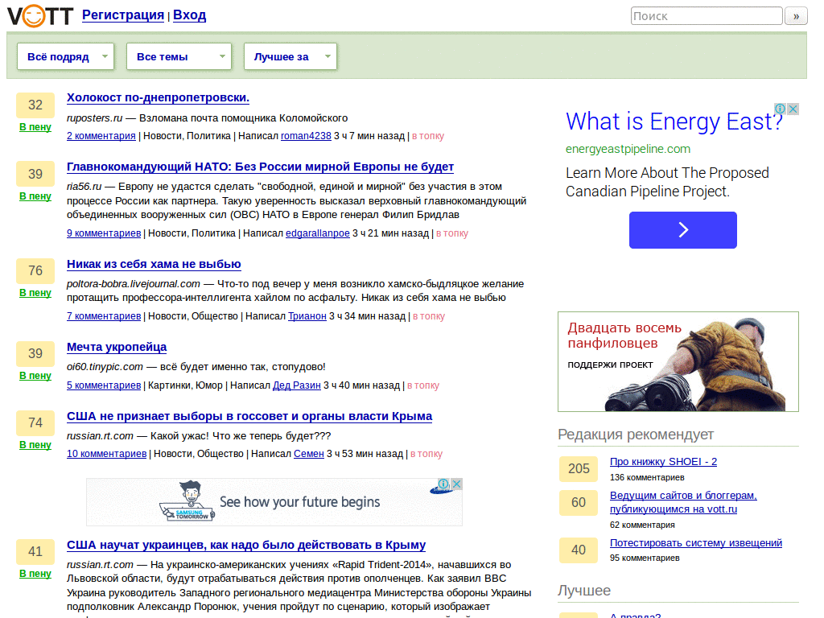The height and width of the screenshot is (618, 824).
Task: Click What is Energy East headline
Action: click(x=674, y=122)
